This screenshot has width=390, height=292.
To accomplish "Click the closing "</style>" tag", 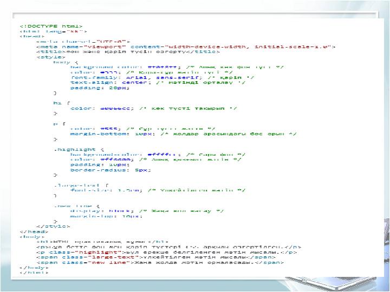I will click(x=53, y=226).
